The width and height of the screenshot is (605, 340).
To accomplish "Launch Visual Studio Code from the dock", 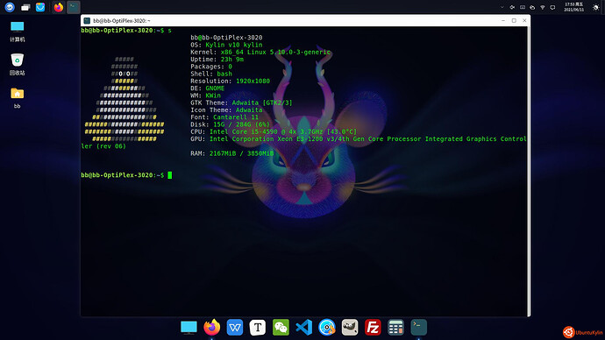I will (303, 327).
